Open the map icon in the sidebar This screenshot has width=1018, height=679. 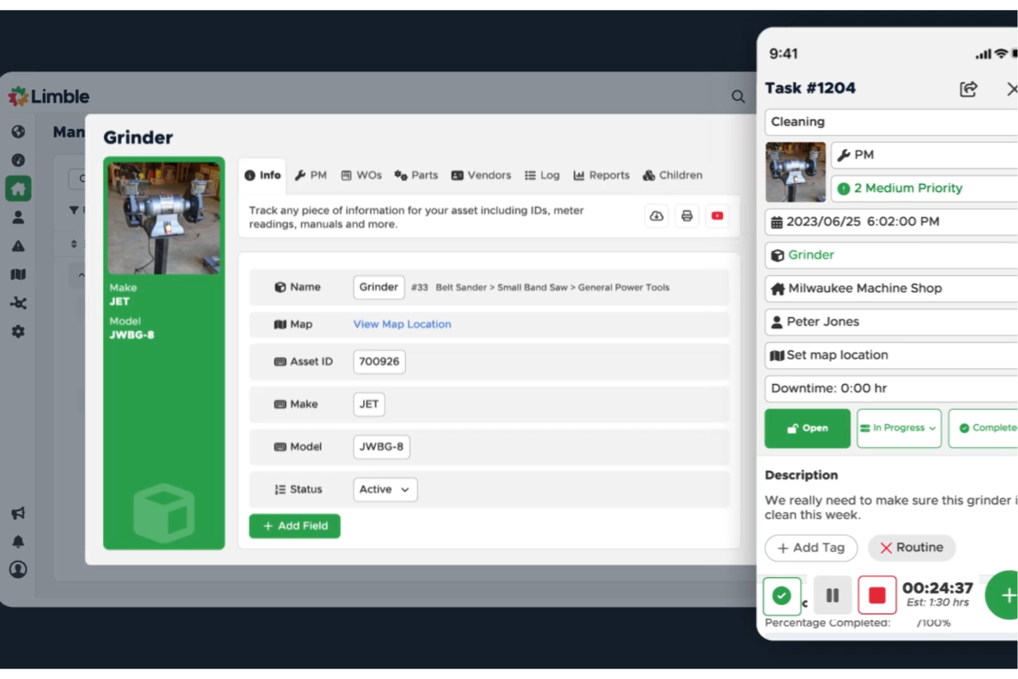(x=19, y=274)
